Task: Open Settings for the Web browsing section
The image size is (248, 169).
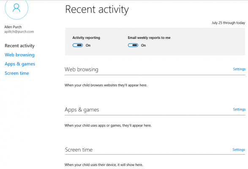Action: point(239,69)
